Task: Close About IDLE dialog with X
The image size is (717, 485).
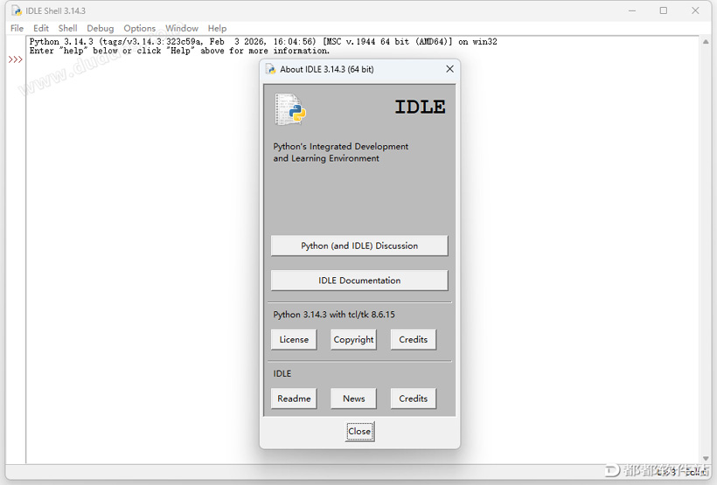Action: point(450,69)
